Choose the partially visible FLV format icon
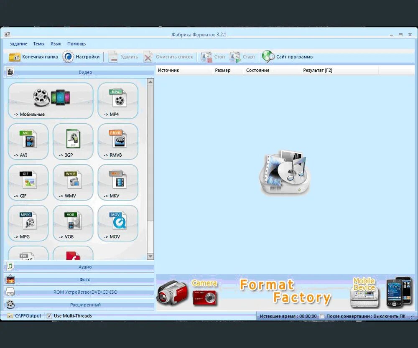The width and height of the screenshot is (418, 348). (28, 253)
